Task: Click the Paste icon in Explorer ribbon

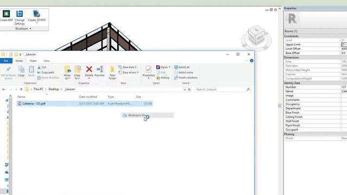Action: [x=31, y=71]
